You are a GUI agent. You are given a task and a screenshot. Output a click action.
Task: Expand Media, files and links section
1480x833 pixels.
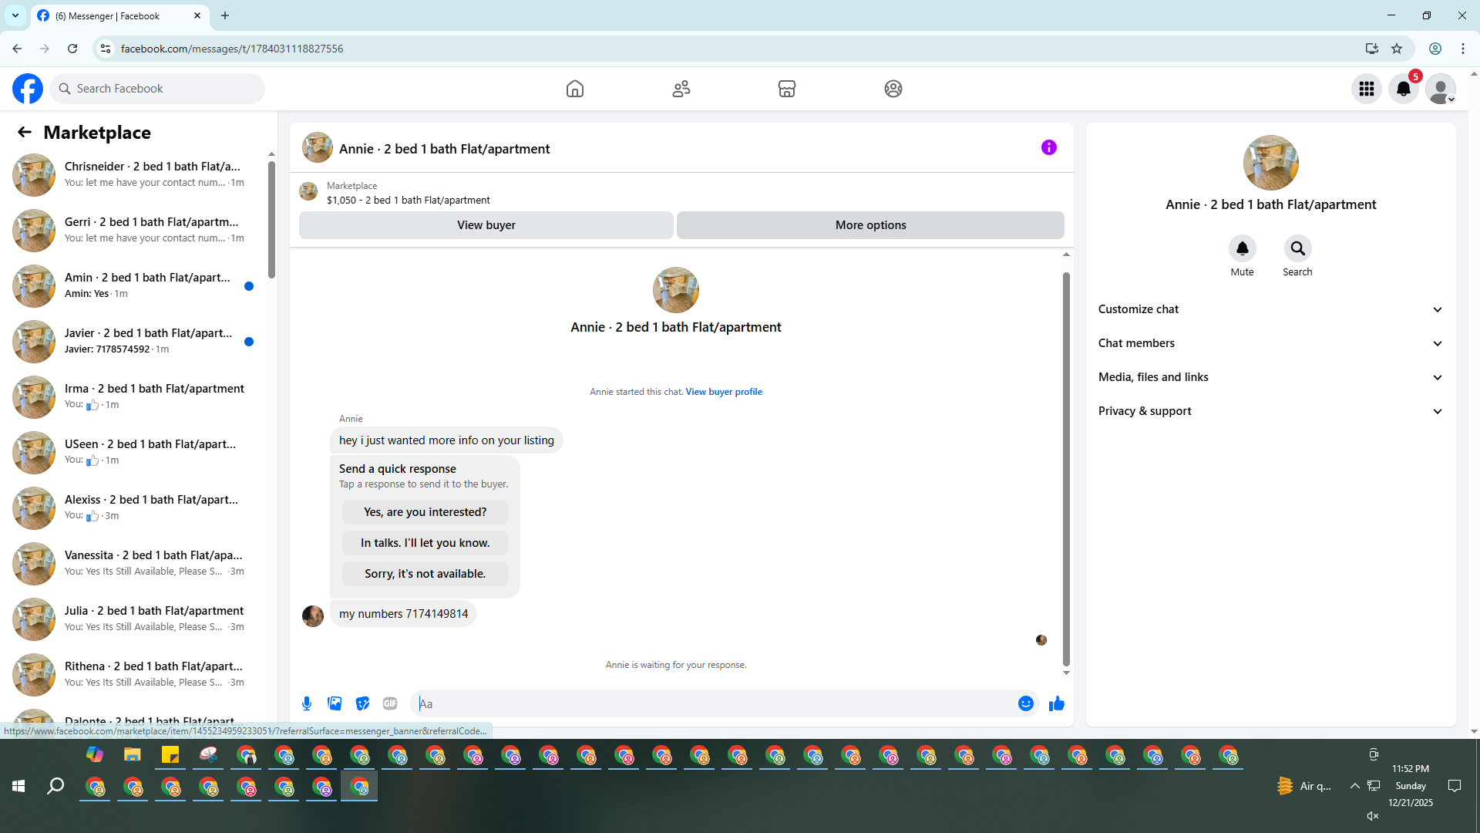point(1270,377)
